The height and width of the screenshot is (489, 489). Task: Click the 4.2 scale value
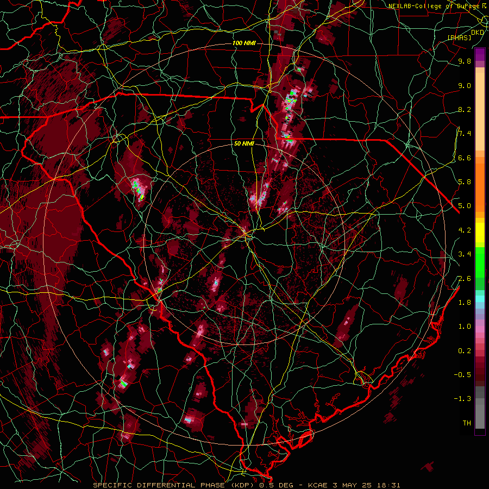click(x=465, y=230)
